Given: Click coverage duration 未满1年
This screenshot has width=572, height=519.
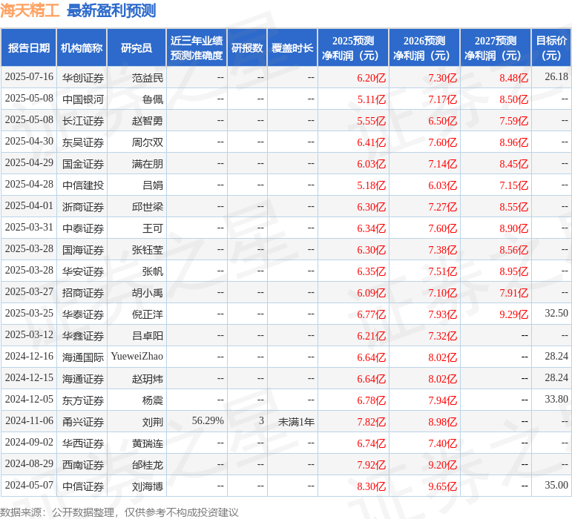Looking at the screenshot, I should click(296, 422).
